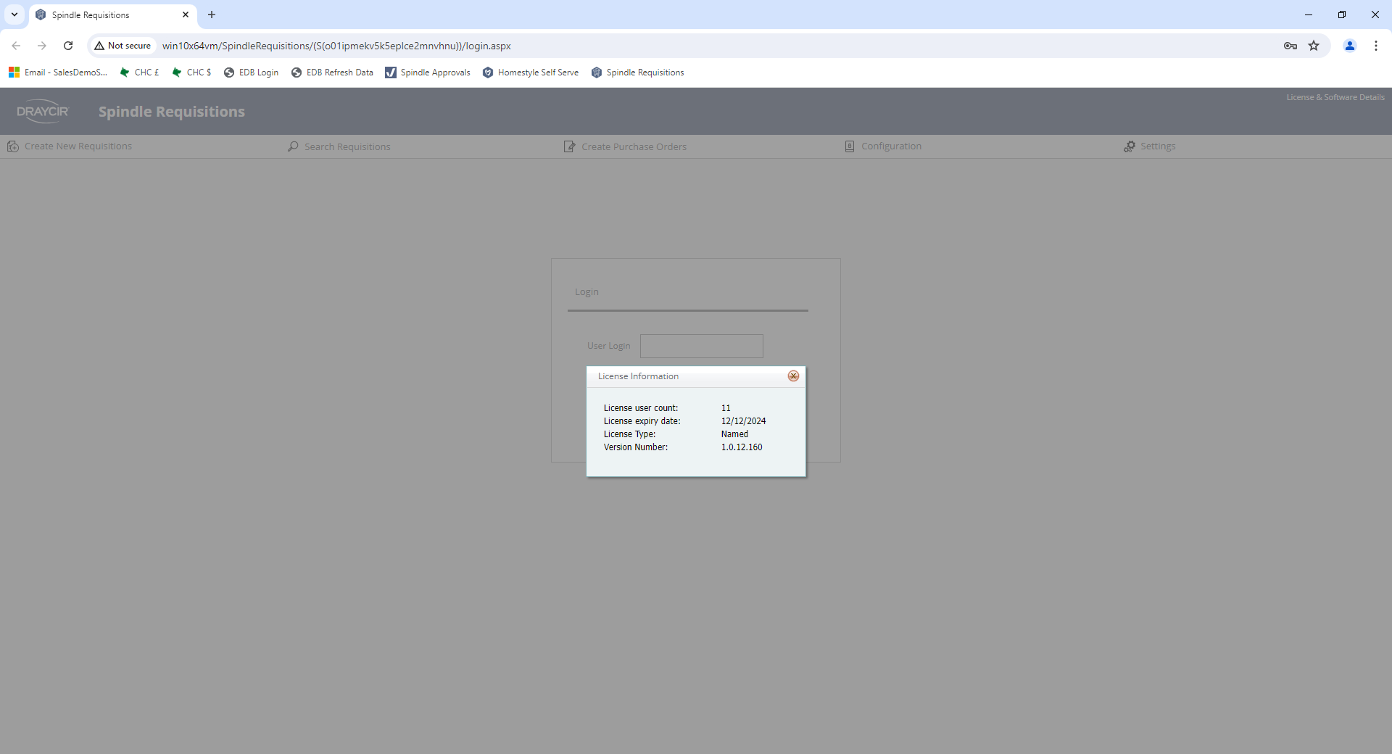Screen dimensions: 1392x754
Task: Open the saved passwords key icon
Action: 1290,46
